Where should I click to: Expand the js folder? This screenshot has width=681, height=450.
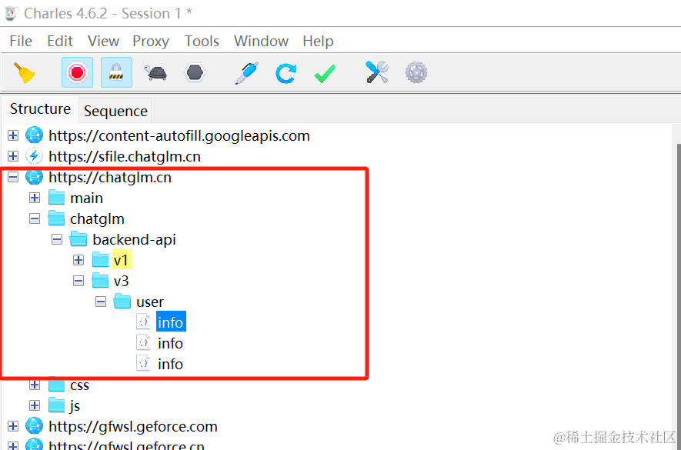tap(35, 405)
